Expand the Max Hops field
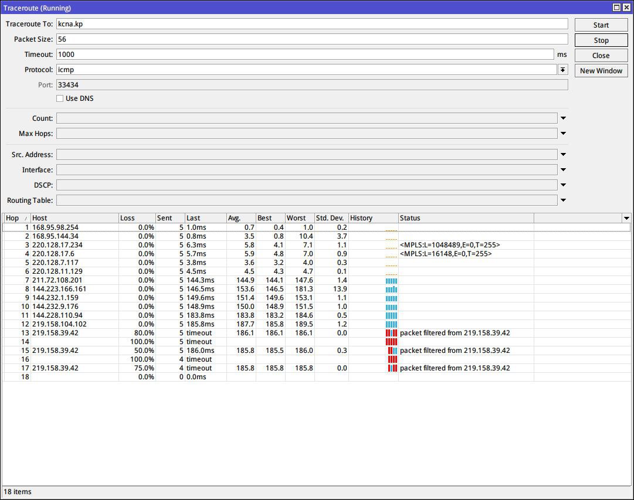Viewport: 634px width, 500px height. (x=563, y=134)
